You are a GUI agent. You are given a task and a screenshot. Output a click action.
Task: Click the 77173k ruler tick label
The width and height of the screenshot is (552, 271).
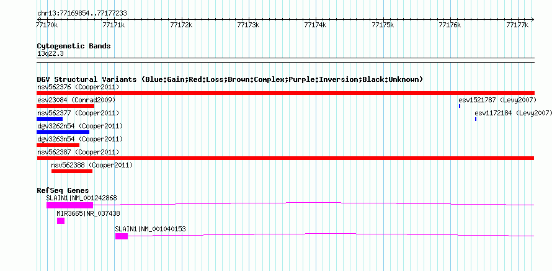(249, 25)
